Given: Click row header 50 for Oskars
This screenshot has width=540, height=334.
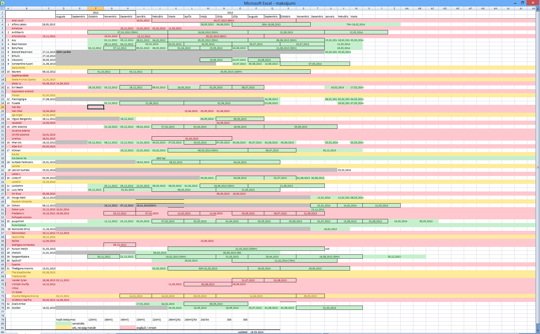Looking at the screenshot, I should pos(3,206).
